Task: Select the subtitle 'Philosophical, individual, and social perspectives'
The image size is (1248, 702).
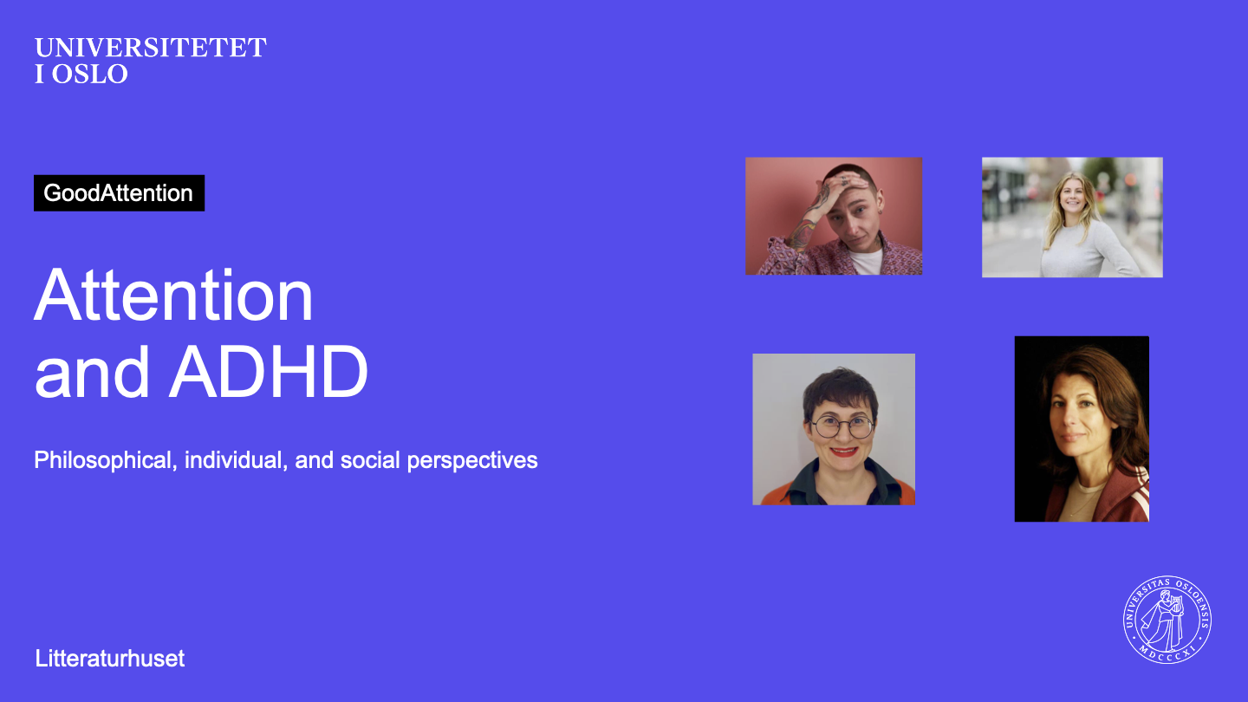Action: click(286, 460)
